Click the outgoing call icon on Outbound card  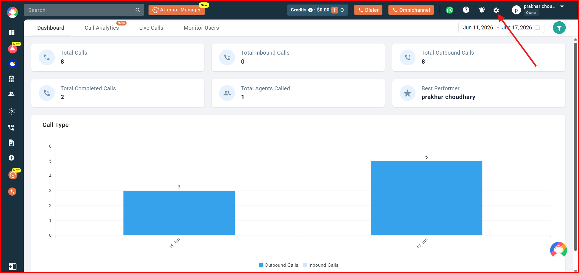408,57
